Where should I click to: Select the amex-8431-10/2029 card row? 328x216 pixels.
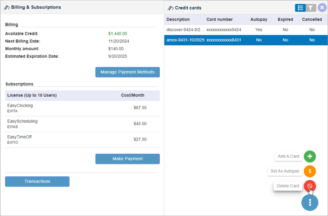coord(246,40)
